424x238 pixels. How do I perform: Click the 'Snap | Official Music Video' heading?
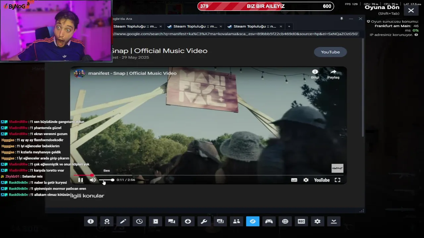coord(159,51)
